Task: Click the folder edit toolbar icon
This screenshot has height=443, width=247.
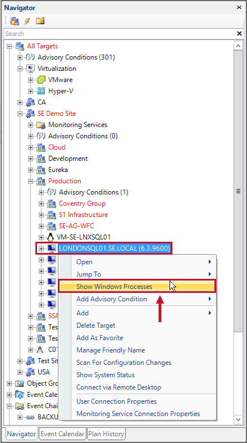Action: tap(40, 21)
